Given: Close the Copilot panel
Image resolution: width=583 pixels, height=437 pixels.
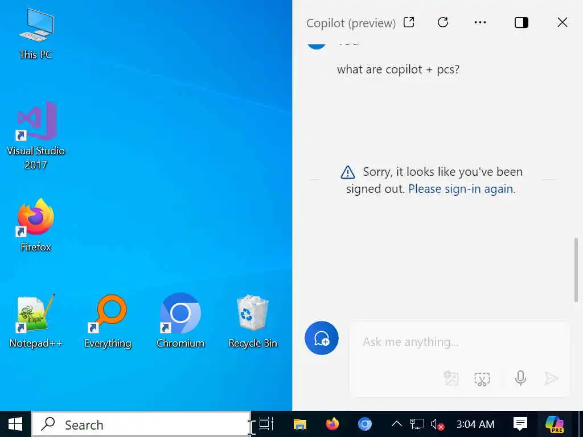Looking at the screenshot, I should point(563,22).
